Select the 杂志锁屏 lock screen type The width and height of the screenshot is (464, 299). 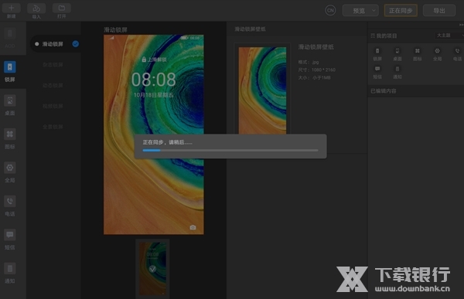tap(53, 65)
